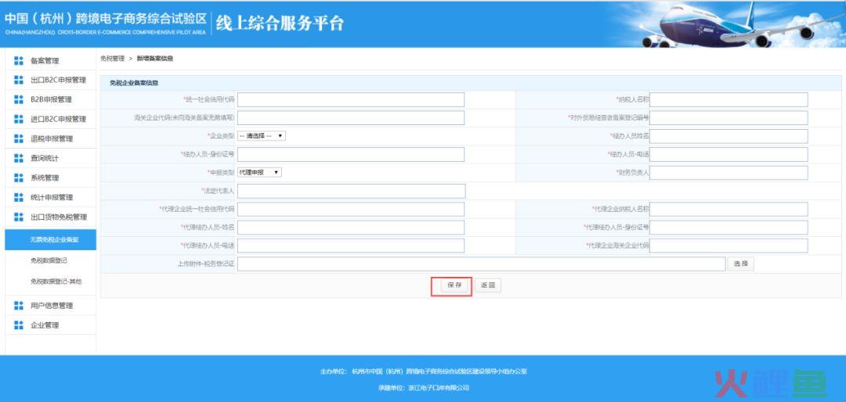Focus the 对外贸易经营者备案登记编号 input field
Viewport: 846px width, 402px height.
(729, 117)
